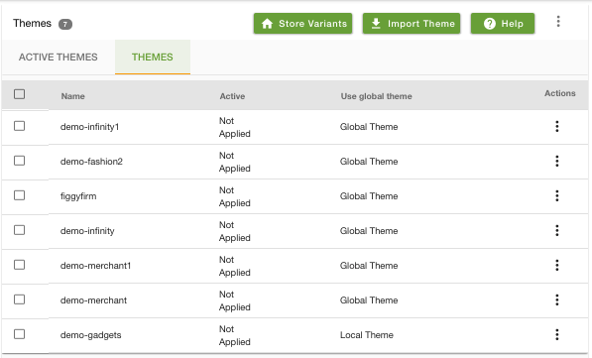Open actions menu for demo-fashion2
This screenshot has height=358, width=592.
tap(557, 161)
